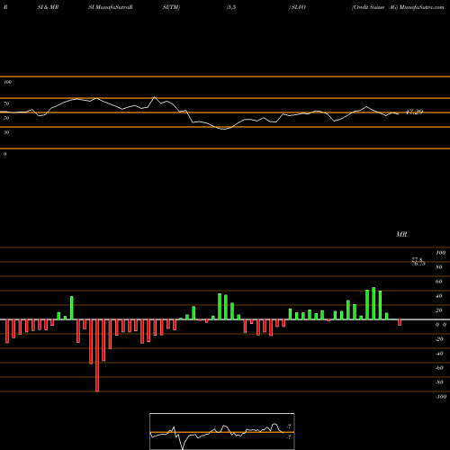The width and height of the screenshot is (450, 450).
Task: Click the MunafaSutra.com text in header
Action: point(422,7)
